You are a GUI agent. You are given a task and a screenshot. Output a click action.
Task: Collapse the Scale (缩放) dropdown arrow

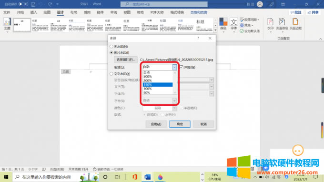pyautogui.click(x=174, y=67)
